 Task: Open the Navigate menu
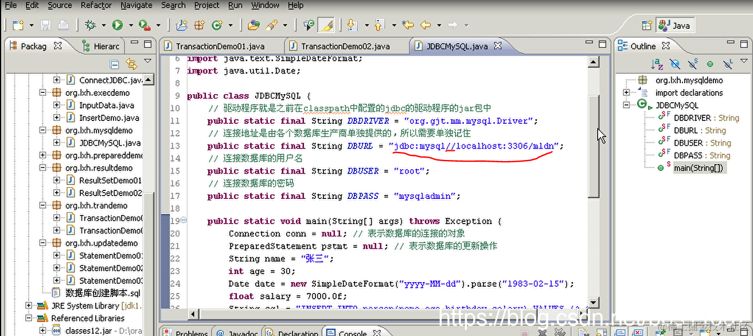point(136,5)
